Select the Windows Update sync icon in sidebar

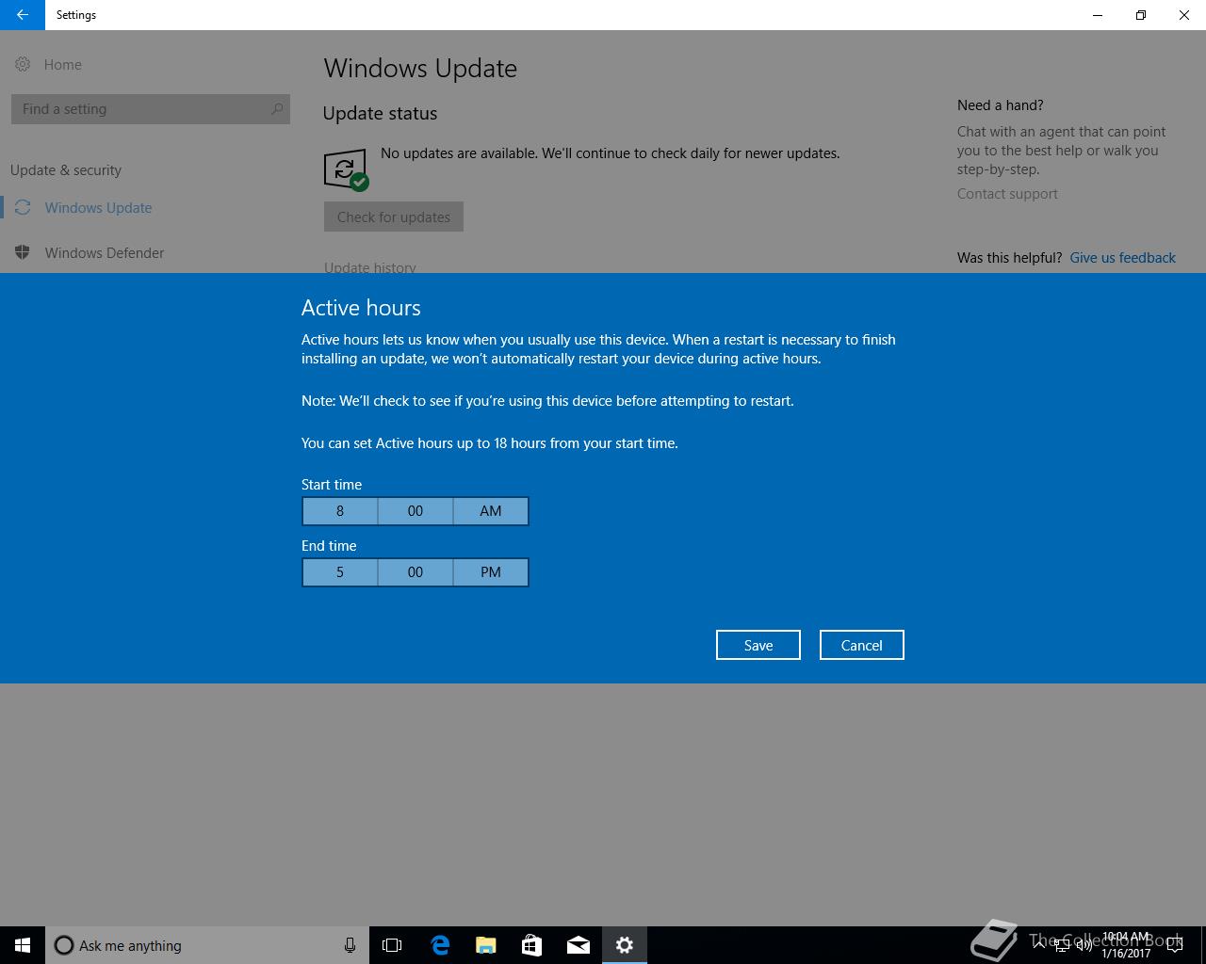coord(23,207)
